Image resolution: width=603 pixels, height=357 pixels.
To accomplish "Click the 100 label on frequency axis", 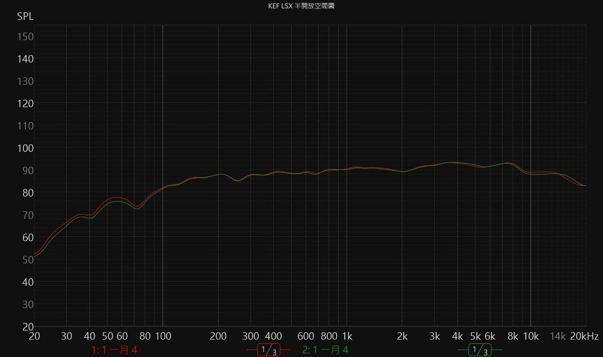I will (163, 336).
